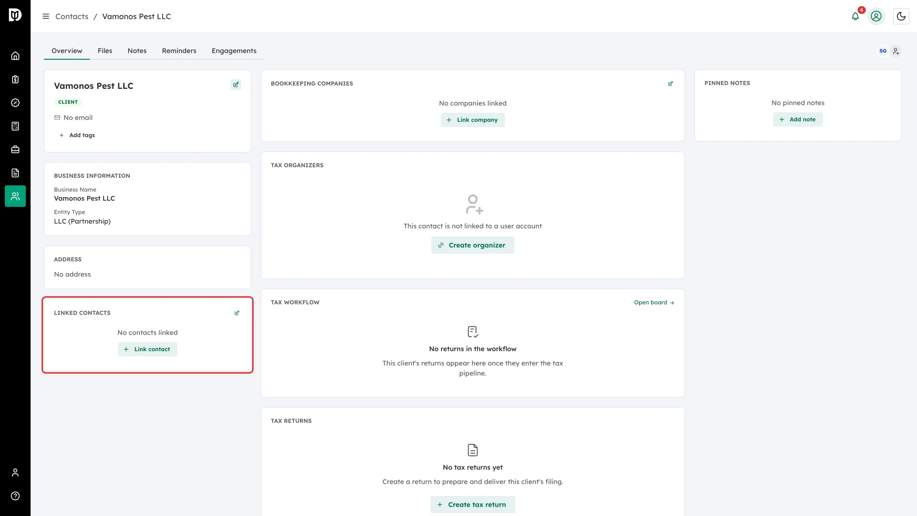Click the hamburger menu icon
The height and width of the screenshot is (516, 917).
click(46, 16)
